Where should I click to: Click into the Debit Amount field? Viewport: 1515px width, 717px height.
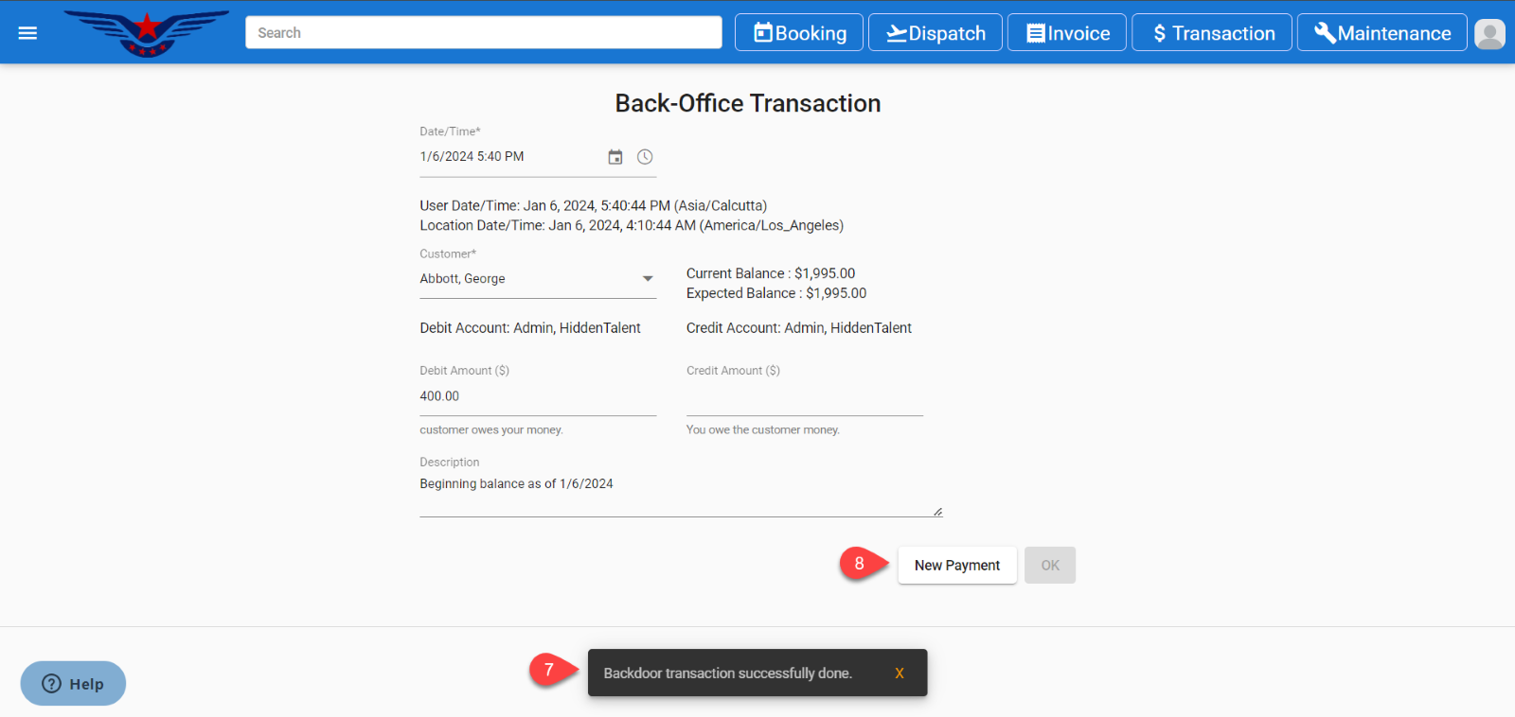click(x=537, y=397)
